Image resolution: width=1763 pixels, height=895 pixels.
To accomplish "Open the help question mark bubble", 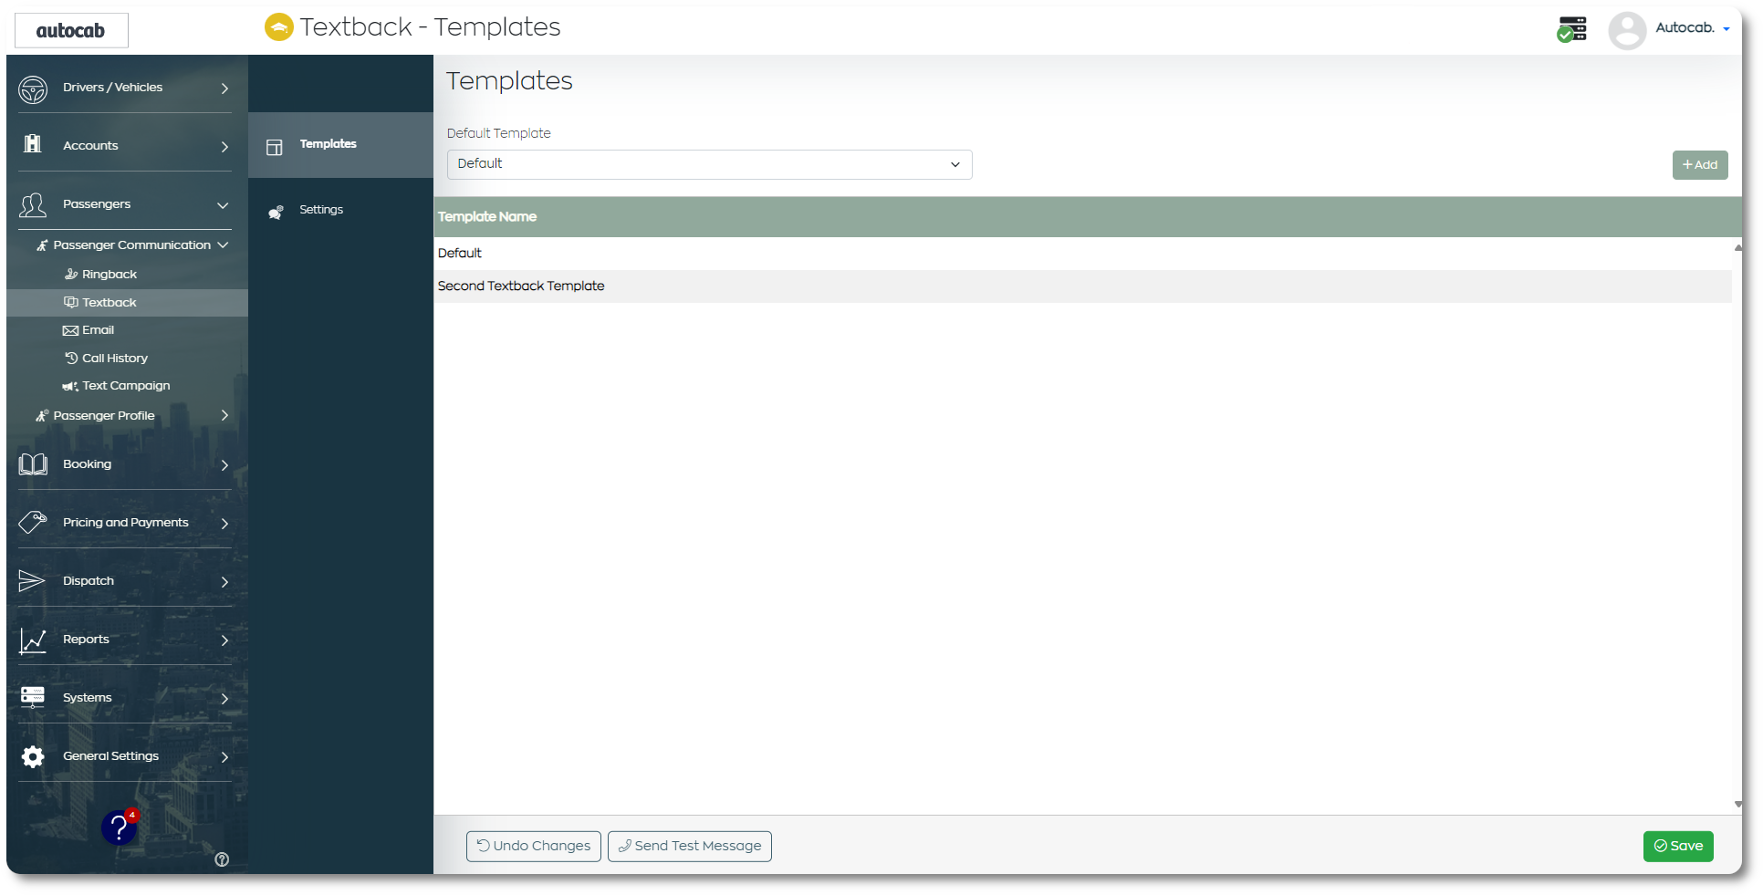I will pyautogui.click(x=119, y=827).
